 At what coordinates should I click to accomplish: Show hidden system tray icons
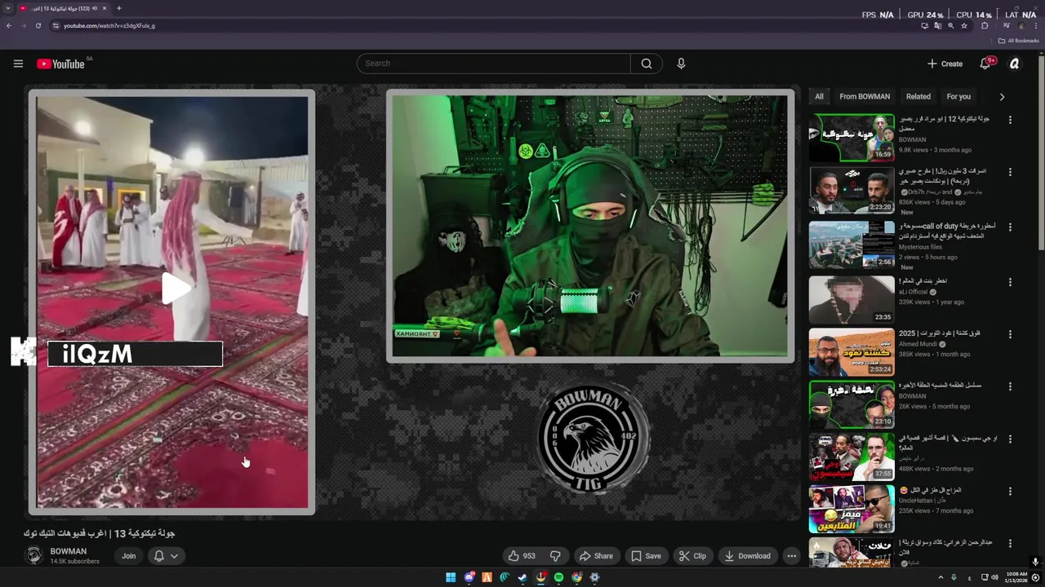940,577
